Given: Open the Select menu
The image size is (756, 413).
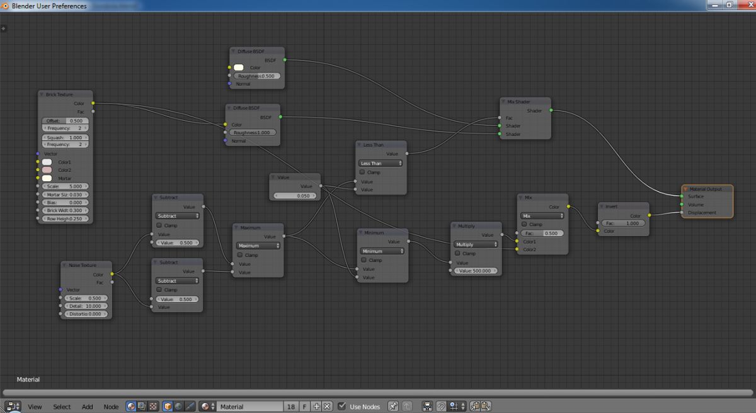Looking at the screenshot, I should (x=62, y=407).
